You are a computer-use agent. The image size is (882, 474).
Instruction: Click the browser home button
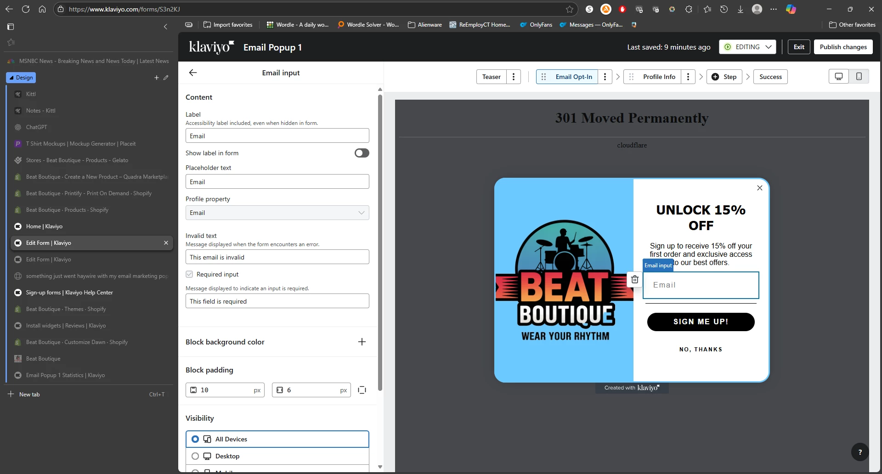tap(42, 9)
